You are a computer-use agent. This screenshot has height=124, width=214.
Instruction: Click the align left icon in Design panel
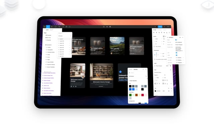point(154,33)
